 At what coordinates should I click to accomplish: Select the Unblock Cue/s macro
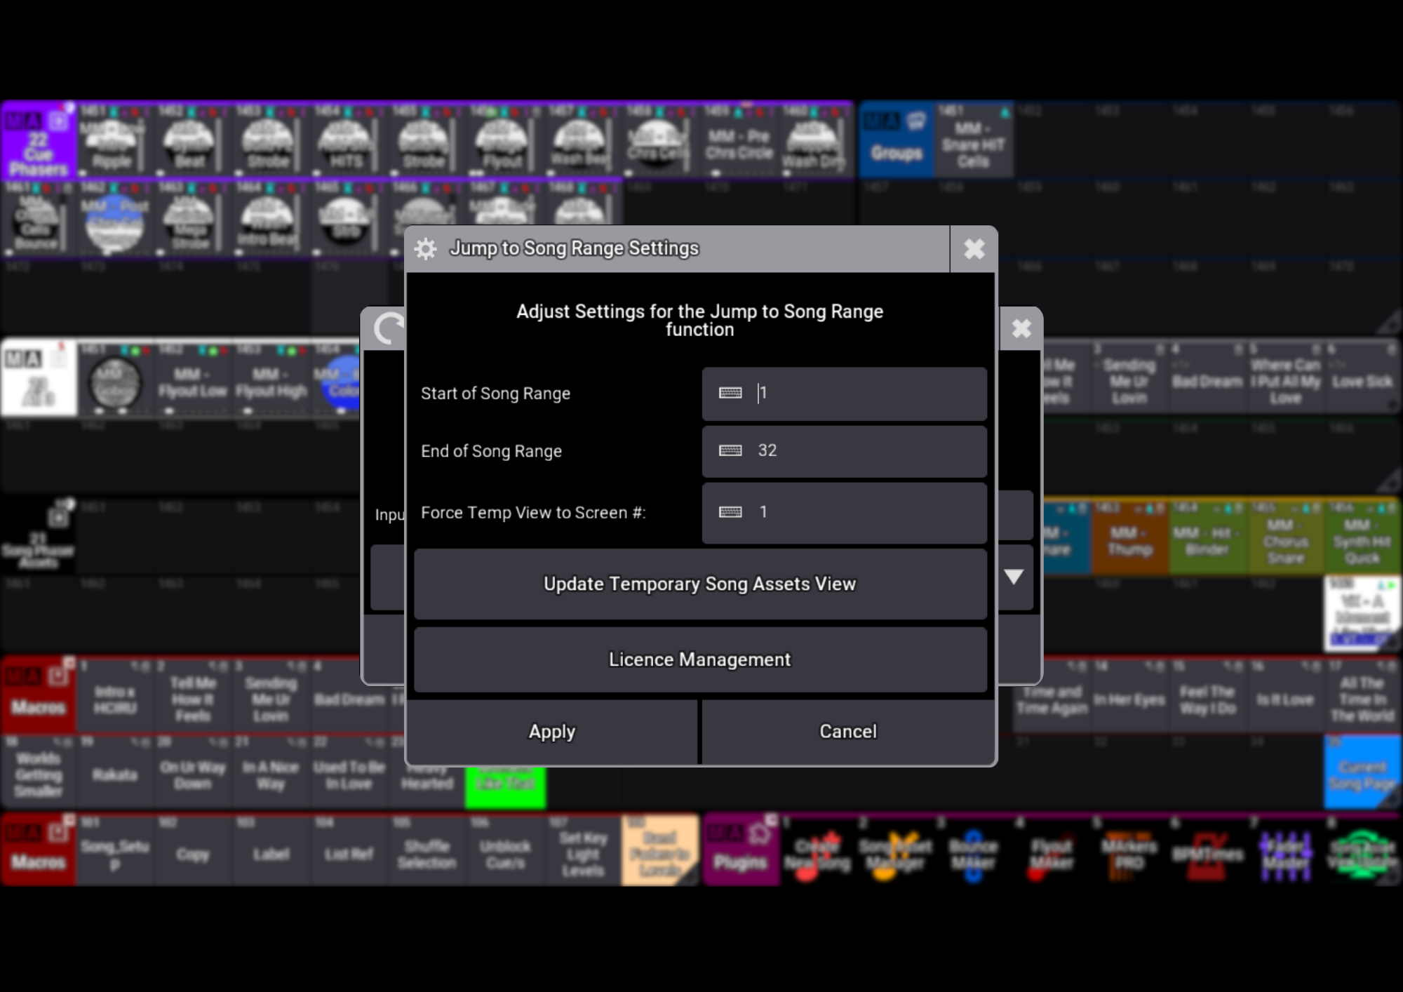[505, 850]
